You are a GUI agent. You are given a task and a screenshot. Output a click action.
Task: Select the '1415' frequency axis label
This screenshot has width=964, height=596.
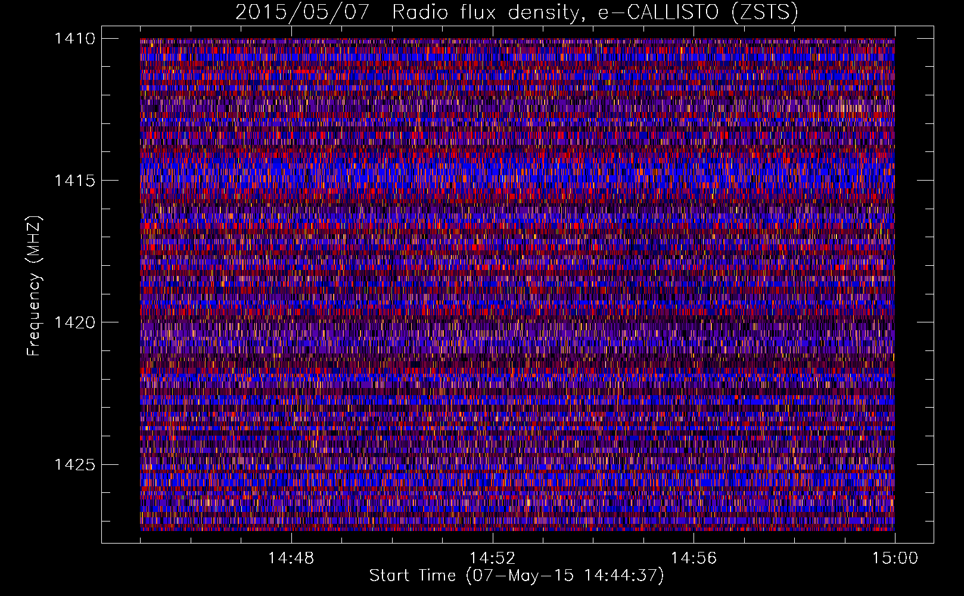pyautogui.click(x=74, y=181)
